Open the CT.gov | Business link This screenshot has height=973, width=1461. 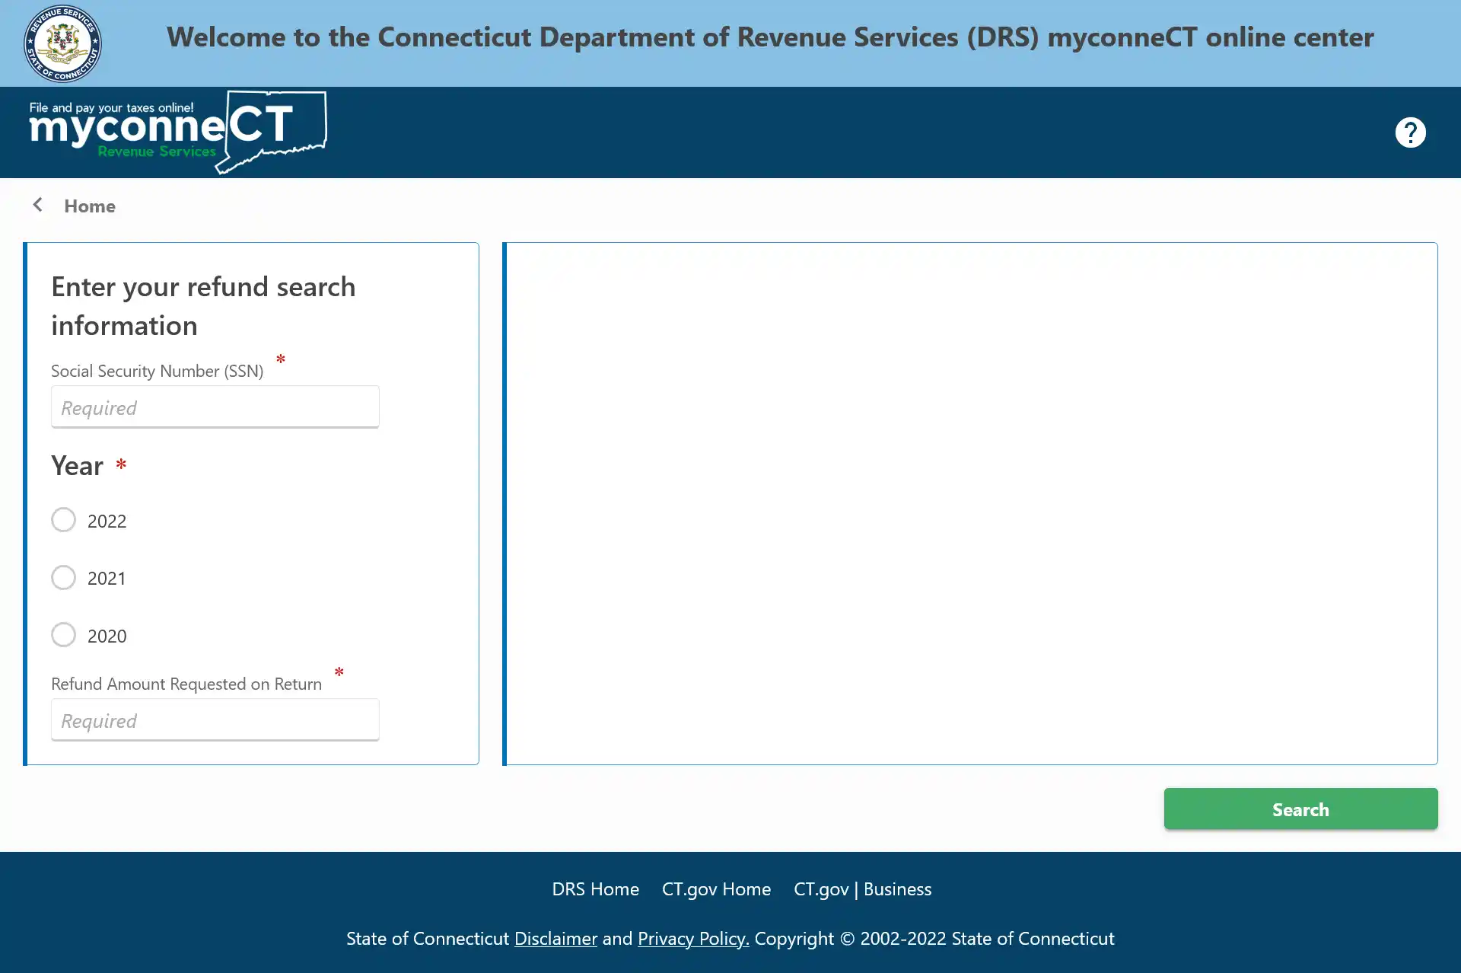862,888
